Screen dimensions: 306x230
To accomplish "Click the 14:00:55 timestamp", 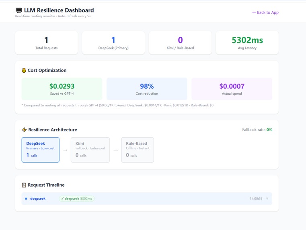I will point(256,199).
